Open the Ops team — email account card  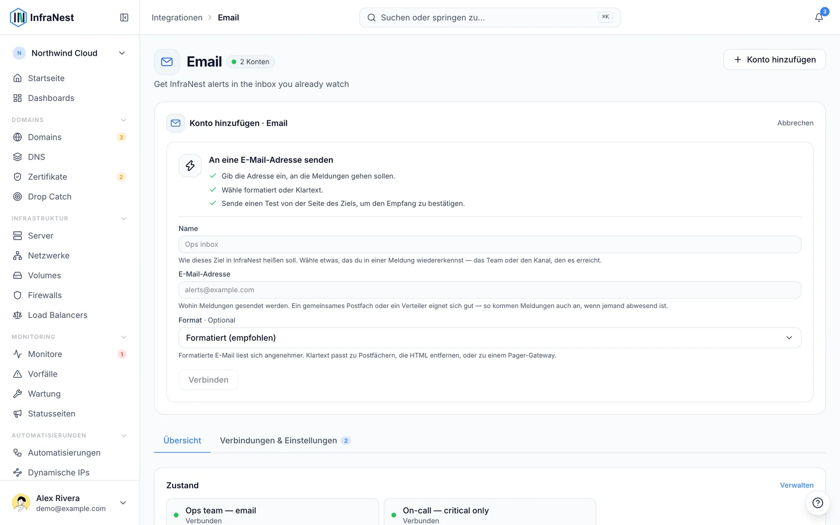(x=272, y=512)
